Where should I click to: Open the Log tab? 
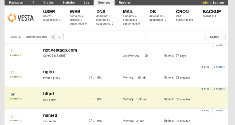pos(86,3)
